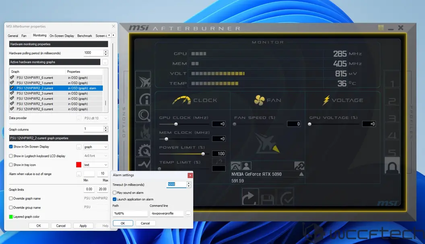Uncheck PSU 12VHPWR2_3 current graph

coord(12,93)
